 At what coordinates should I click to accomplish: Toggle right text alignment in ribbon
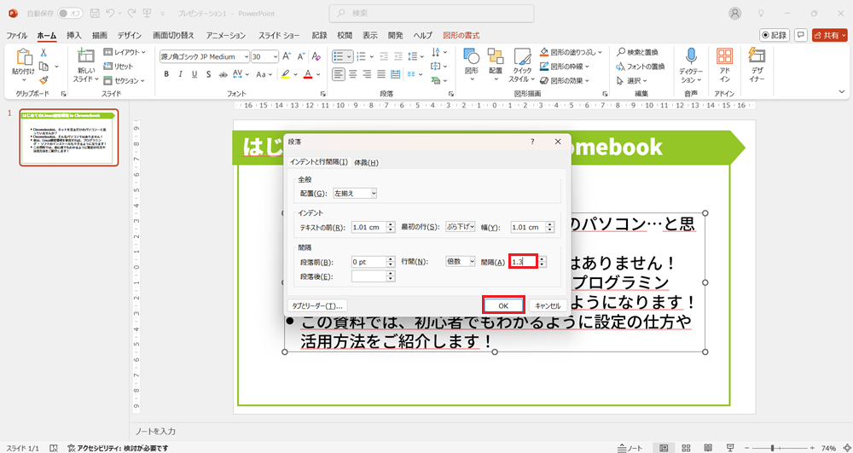point(367,73)
